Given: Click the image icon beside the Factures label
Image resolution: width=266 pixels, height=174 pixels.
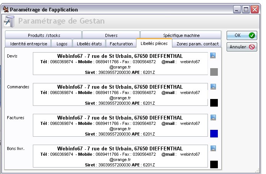Looking at the screenshot, I should coord(213,117).
